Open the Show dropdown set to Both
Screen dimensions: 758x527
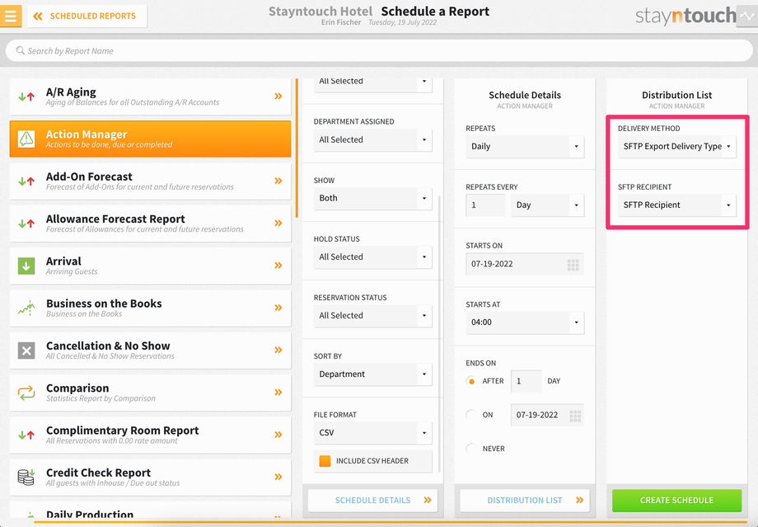(372, 199)
